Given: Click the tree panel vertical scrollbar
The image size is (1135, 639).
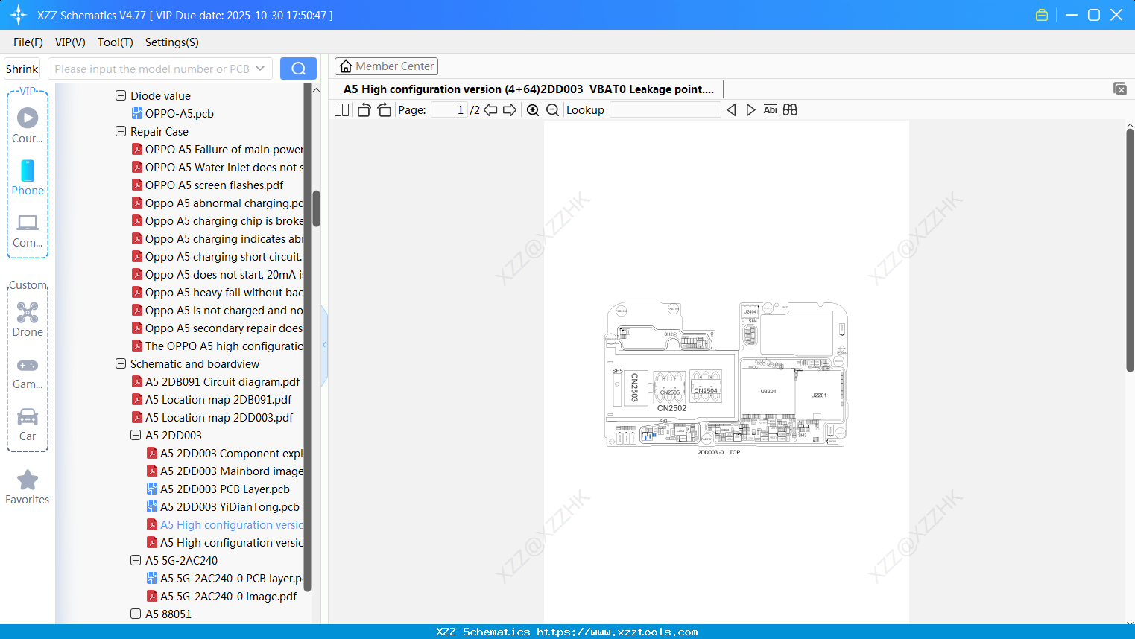Looking at the screenshot, I should coord(316,209).
